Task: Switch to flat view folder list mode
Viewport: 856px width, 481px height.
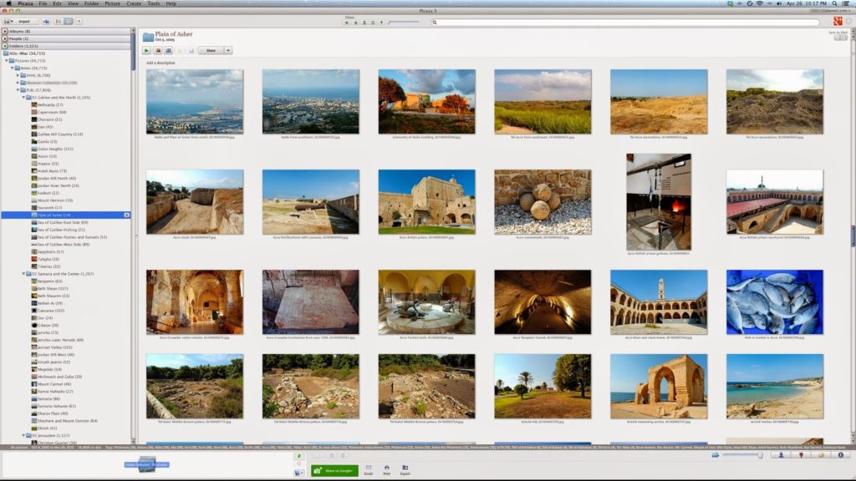Action: pyautogui.click(x=59, y=21)
